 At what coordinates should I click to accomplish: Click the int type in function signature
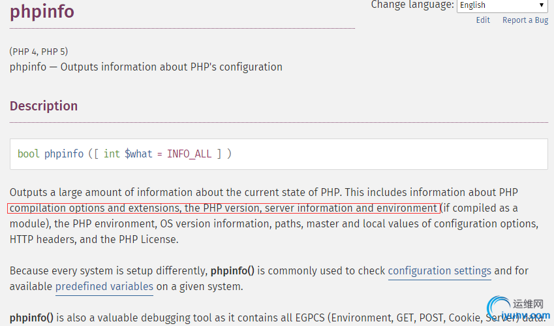click(x=112, y=154)
